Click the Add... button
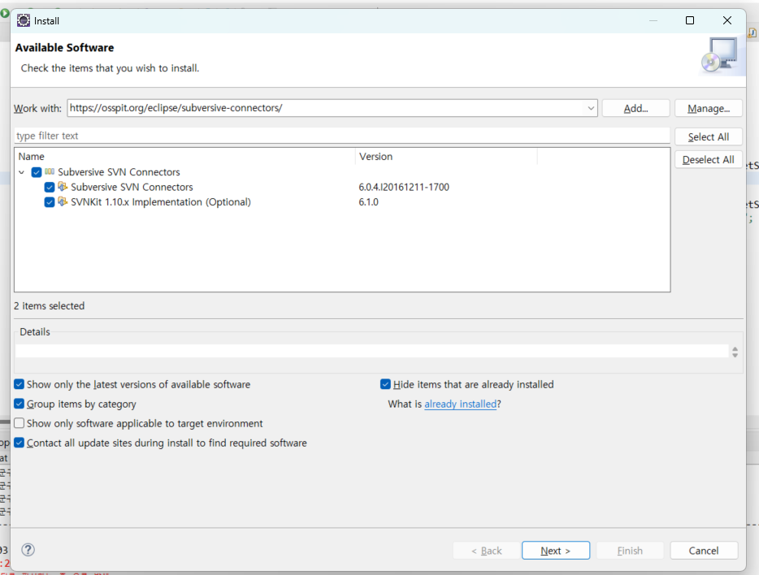The width and height of the screenshot is (759, 575). [635, 108]
